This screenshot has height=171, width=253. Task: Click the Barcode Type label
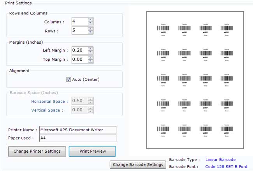[x=184, y=160]
